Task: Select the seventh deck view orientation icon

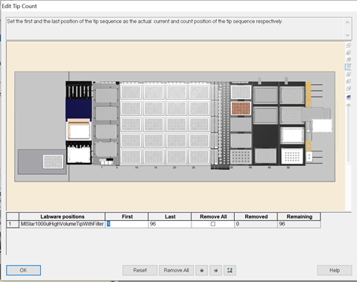Action: coord(349,89)
